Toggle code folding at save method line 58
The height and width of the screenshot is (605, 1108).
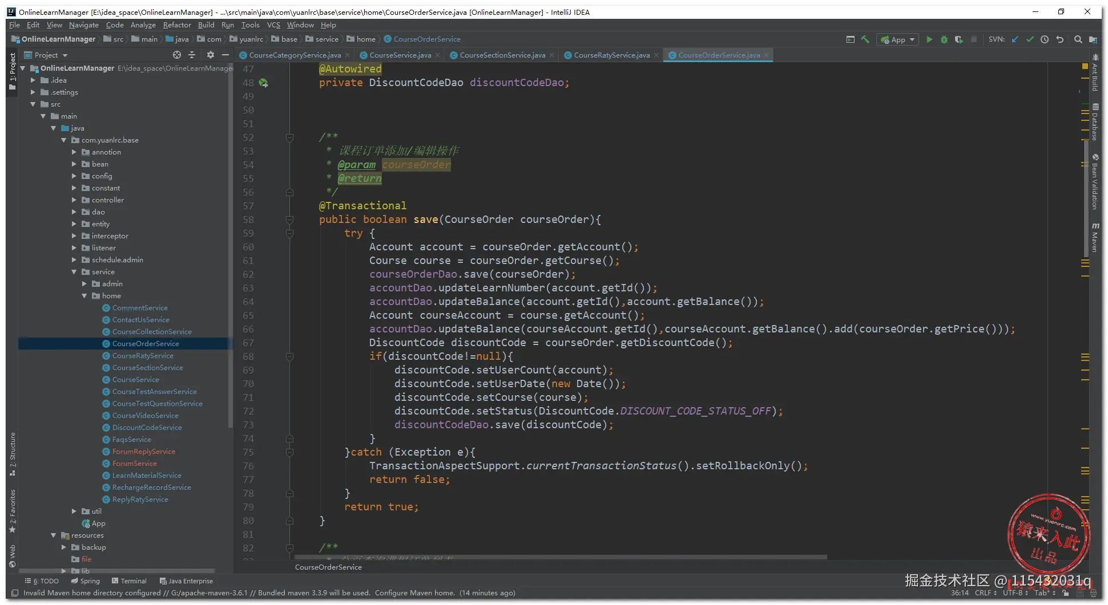click(x=289, y=220)
